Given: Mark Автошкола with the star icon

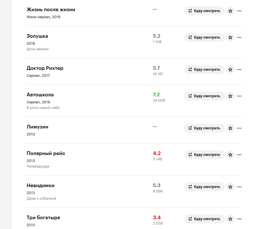Looking at the screenshot, I should [230, 96].
